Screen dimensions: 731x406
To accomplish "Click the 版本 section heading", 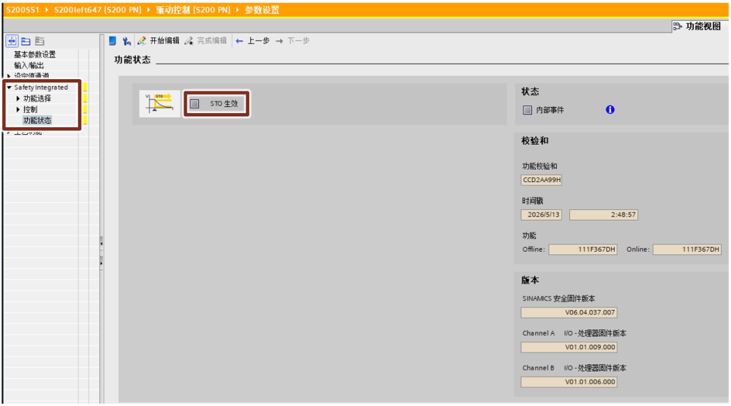I will [x=530, y=280].
